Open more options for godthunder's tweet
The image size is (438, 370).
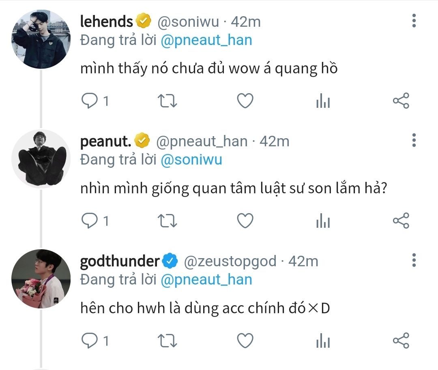(x=414, y=260)
